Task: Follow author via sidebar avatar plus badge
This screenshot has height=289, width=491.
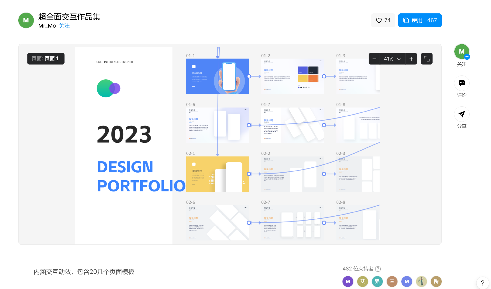Action: (x=467, y=57)
